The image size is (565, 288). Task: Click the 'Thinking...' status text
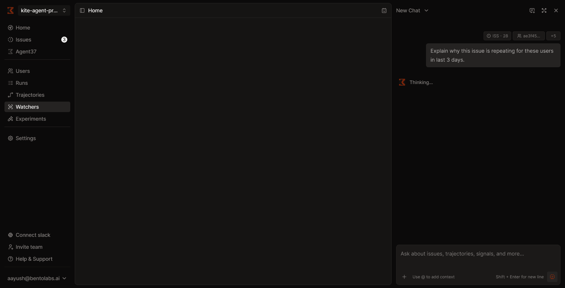click(x=421, y=83)
